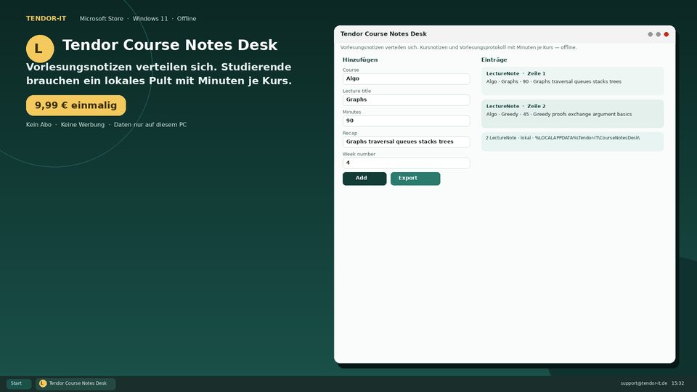Viewport: 697px width, 392px height.
Task: Focus the Minutes input field
Action: (x=407, y=121)
